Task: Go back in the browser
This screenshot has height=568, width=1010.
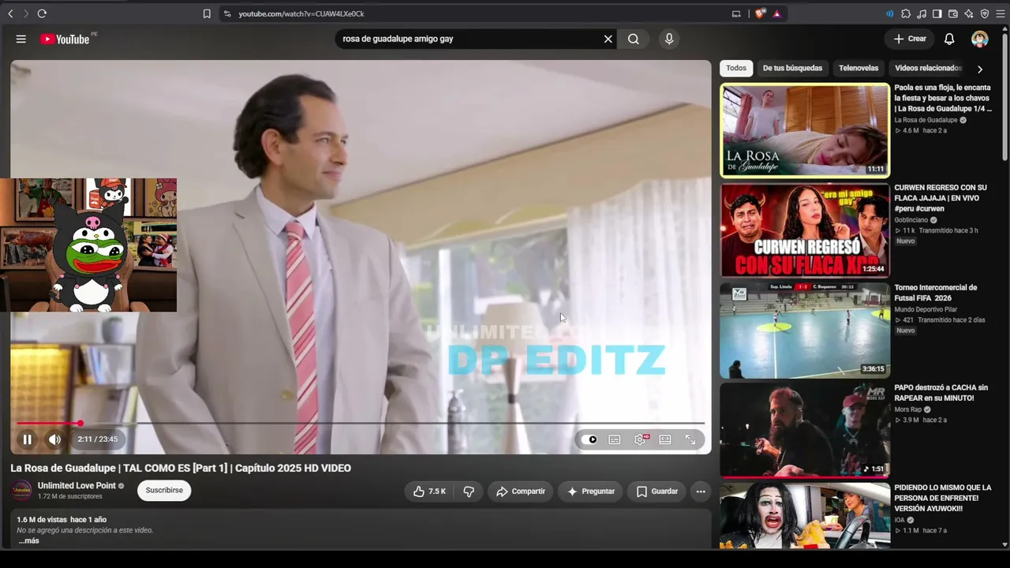Action: [x=10, y=13]
